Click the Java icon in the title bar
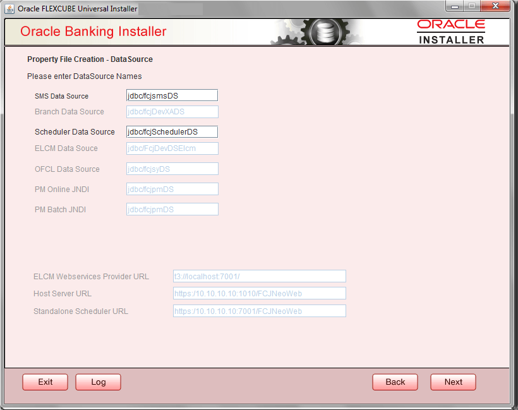This screenshot has width=518, height=410. [9, 9]
